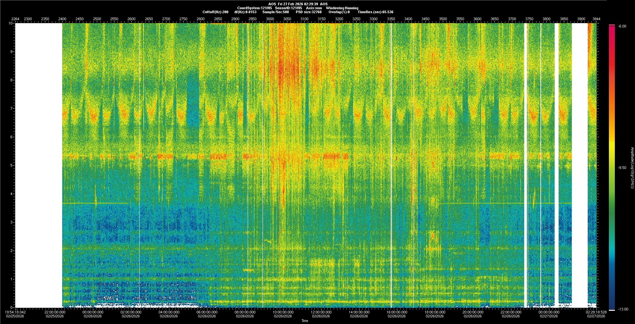635x324 pixels.
Task: Click the 'Windowing:Hanning' header label
Action: pyautogui.click(x=342, y=8)
